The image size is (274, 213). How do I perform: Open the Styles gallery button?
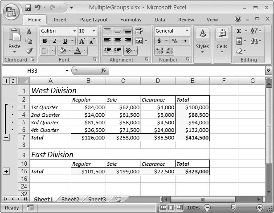202,40
